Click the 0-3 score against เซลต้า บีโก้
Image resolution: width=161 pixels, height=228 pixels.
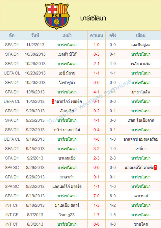97,54
